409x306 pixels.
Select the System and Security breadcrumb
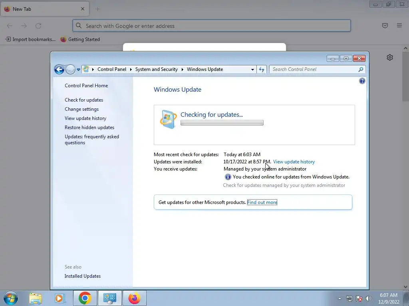click(156, 69)
